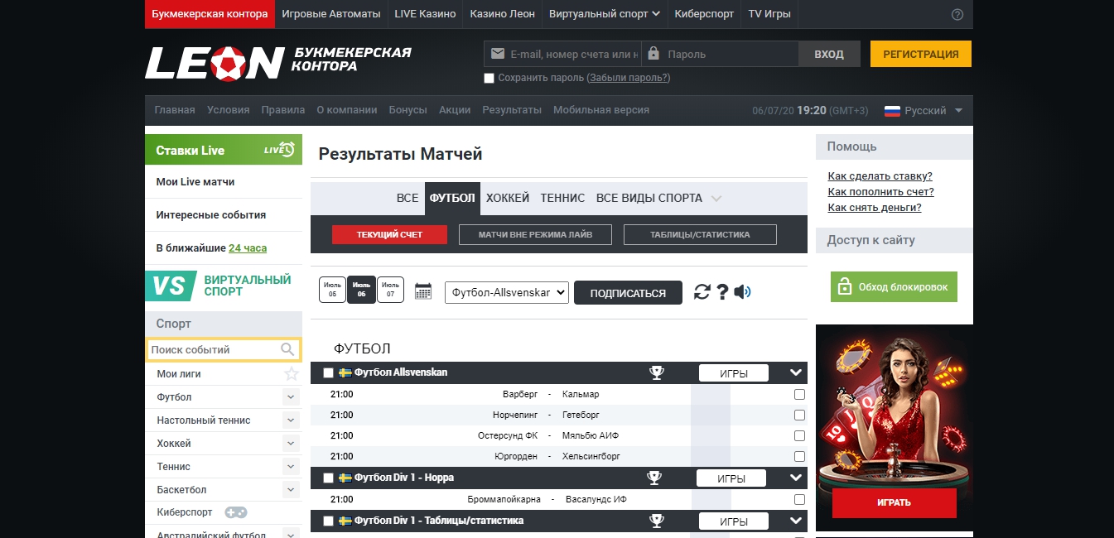Check the Сохранить пароль checkbox

[x=489, y=78]
